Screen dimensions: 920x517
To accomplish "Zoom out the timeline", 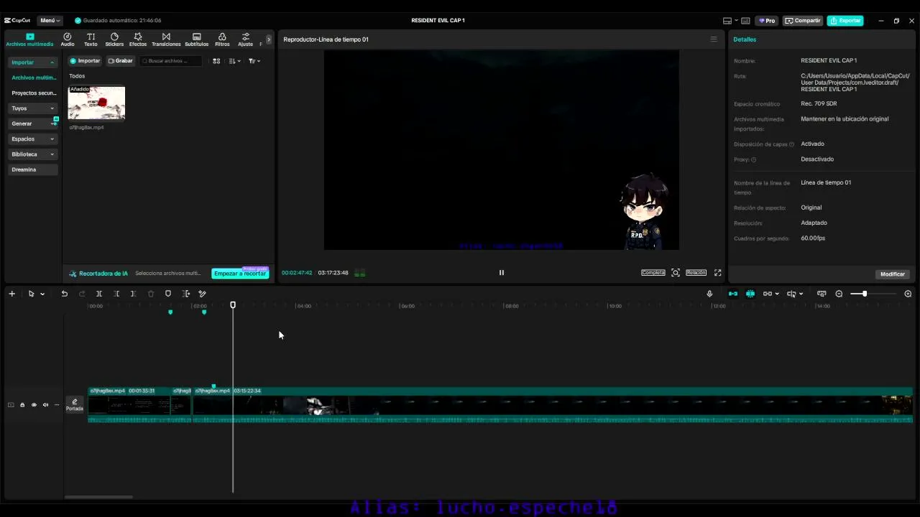I will (x=839, y=294).
